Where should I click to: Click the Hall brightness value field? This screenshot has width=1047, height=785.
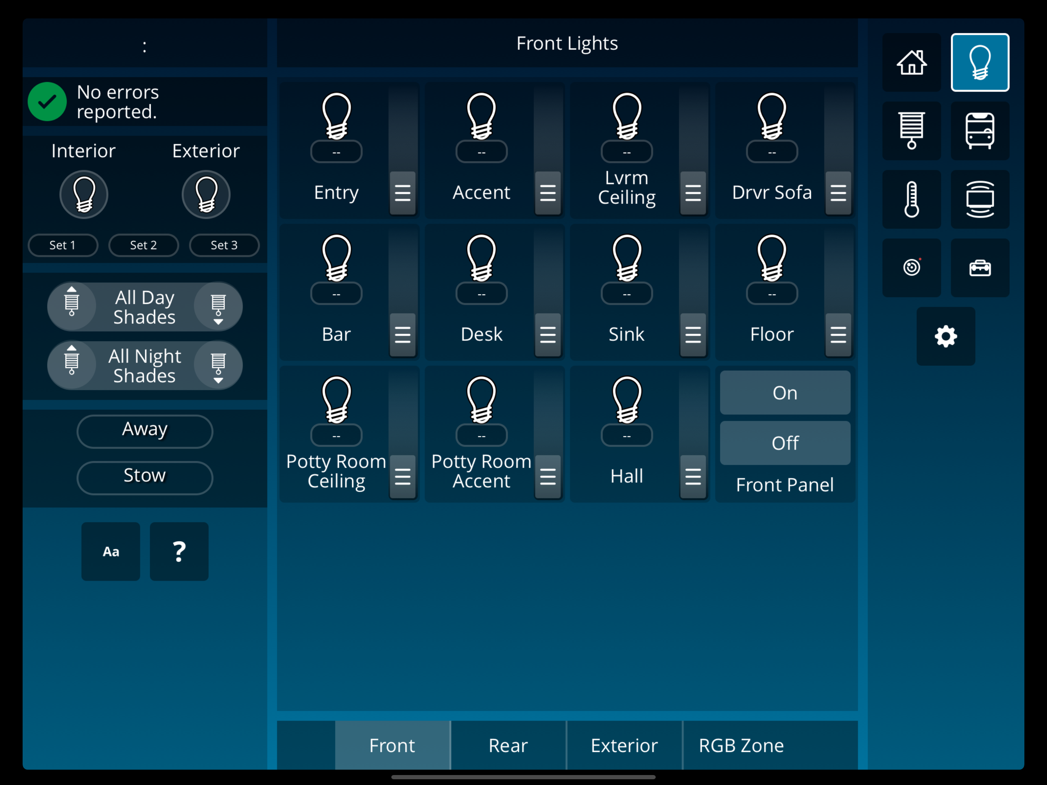tap(627, 435)
